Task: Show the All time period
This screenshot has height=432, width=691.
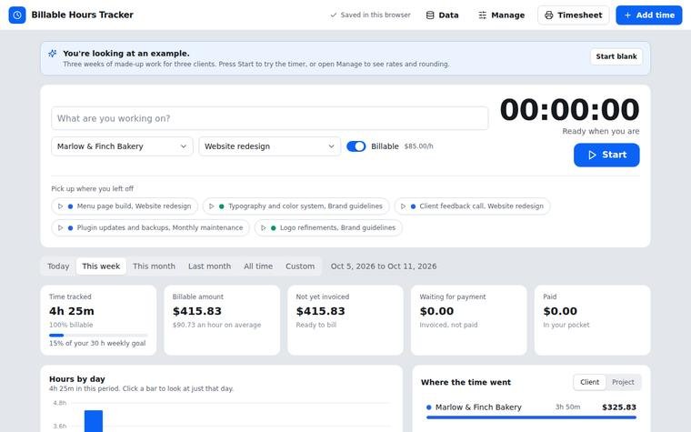Action: point(258,266)
